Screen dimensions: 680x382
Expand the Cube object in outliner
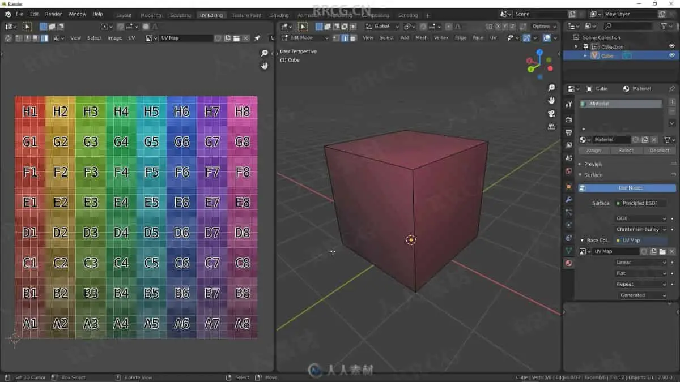coord(586,55)
